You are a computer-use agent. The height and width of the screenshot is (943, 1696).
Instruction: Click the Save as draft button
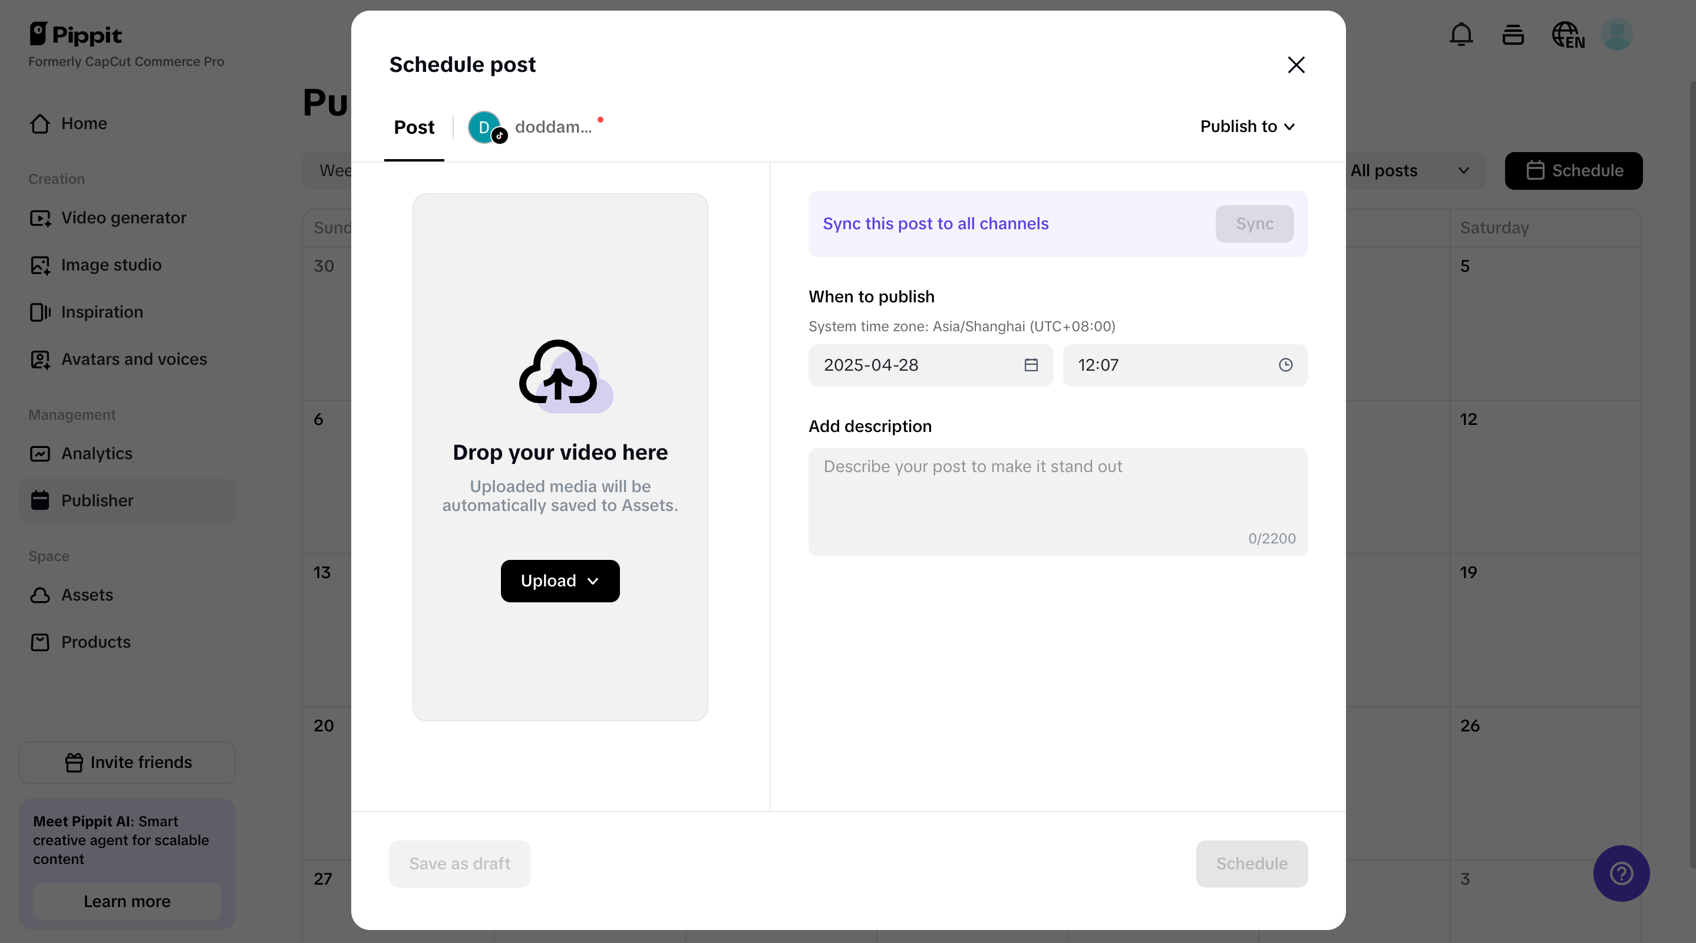click(459, 863)
